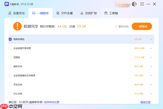Click the 检测完毕 status heading
This screenshot has width=163, height=109.
[x=31, y=26]
